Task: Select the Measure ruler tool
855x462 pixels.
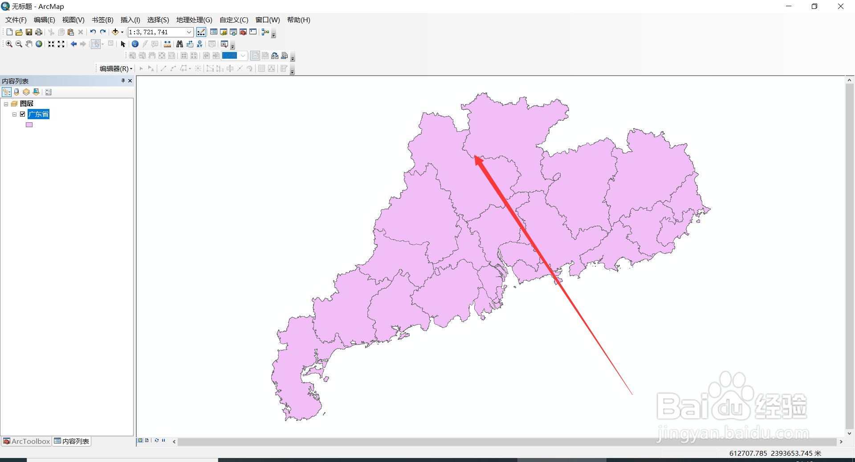Action: (167, 44)
